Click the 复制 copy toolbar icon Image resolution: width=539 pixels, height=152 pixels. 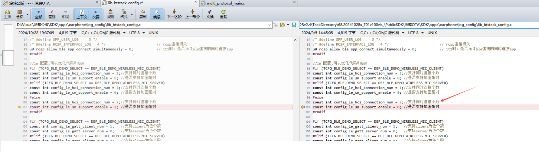point(143,14)
